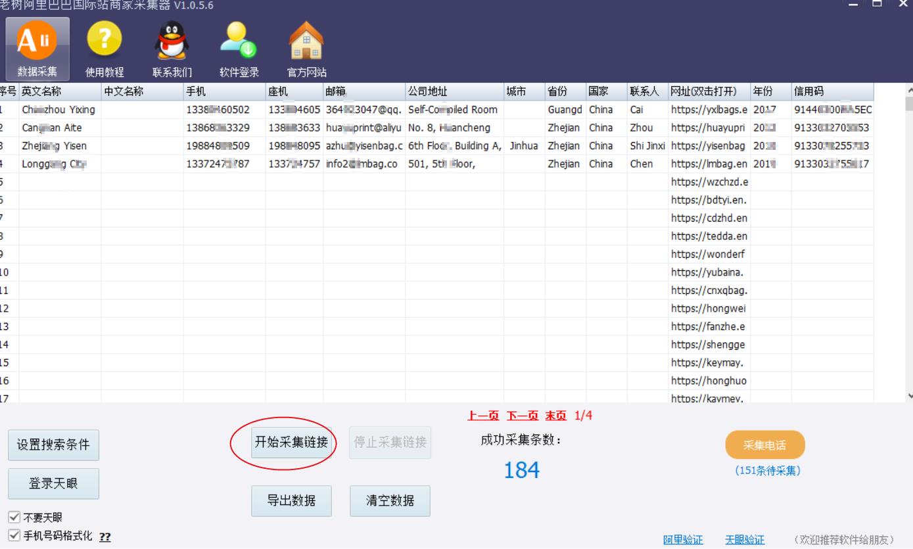Select the https://yisenbag URL cell
913x549 pixels.
pos(709,146)
